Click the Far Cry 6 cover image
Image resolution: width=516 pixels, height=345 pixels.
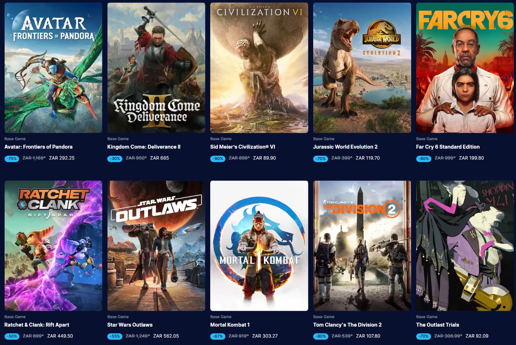[465, 68]
